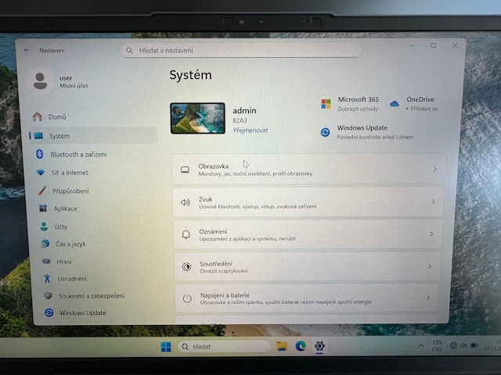Click the 82A3 model text
Viewport: 501px width, 375px height.
point(240,120)
